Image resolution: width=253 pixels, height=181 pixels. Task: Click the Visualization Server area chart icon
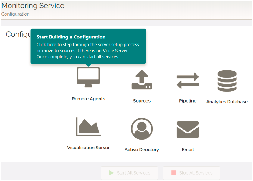88,127
